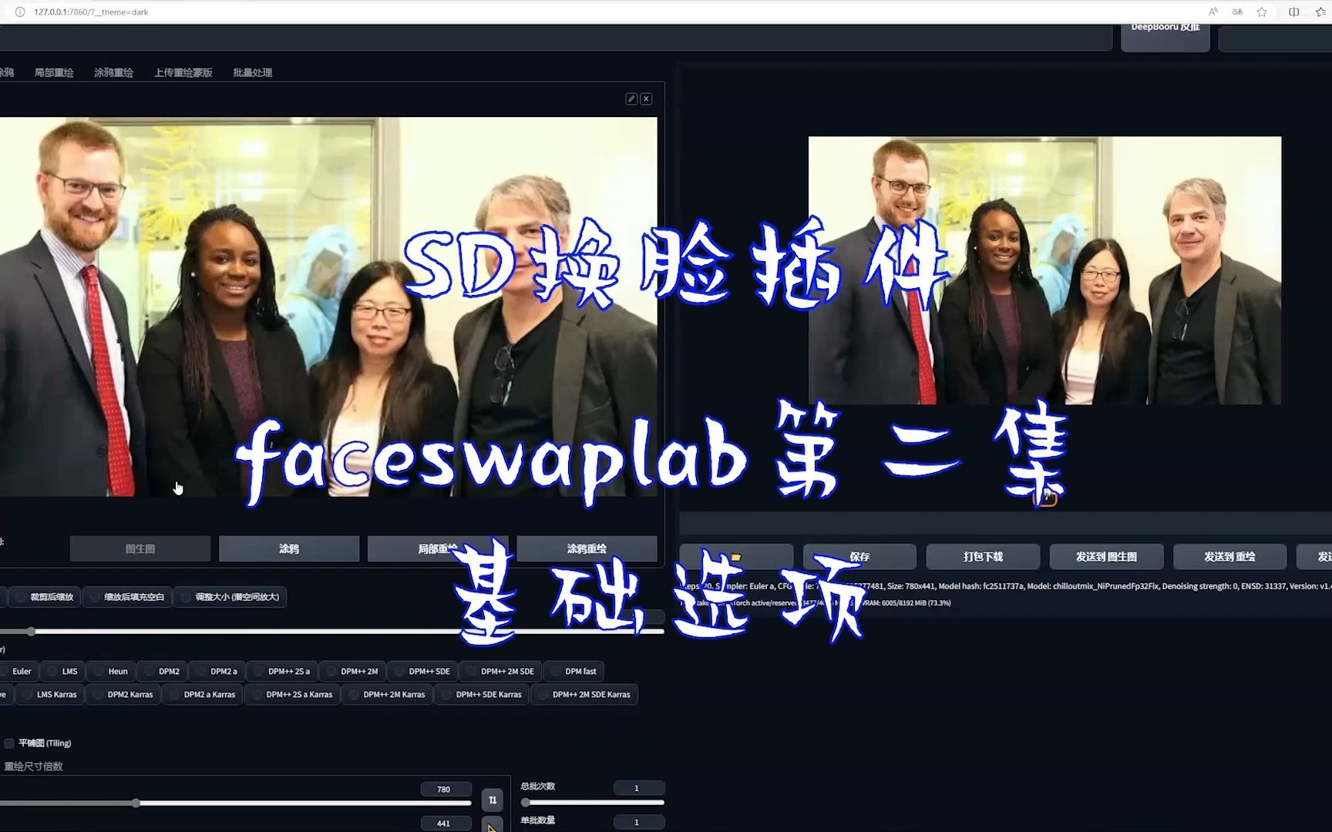Click the pencil edit icon on the source image

pos(631,99)
